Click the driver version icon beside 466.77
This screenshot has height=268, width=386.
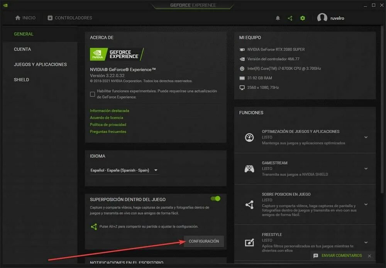242,59
